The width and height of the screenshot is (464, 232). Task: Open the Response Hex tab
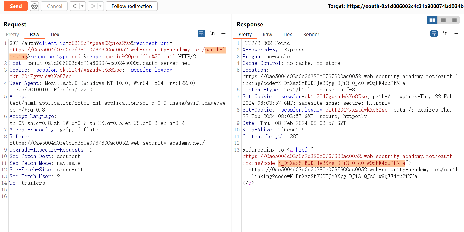tap(288, 34)
